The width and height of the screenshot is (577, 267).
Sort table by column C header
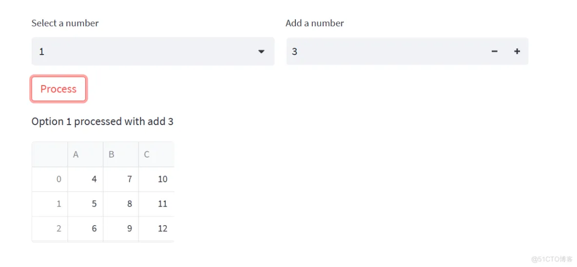coord(156,155)
